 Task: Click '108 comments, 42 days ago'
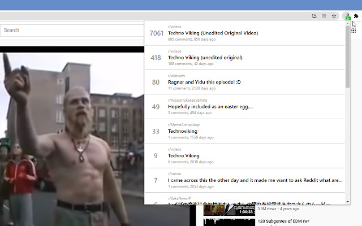point(191,64)
